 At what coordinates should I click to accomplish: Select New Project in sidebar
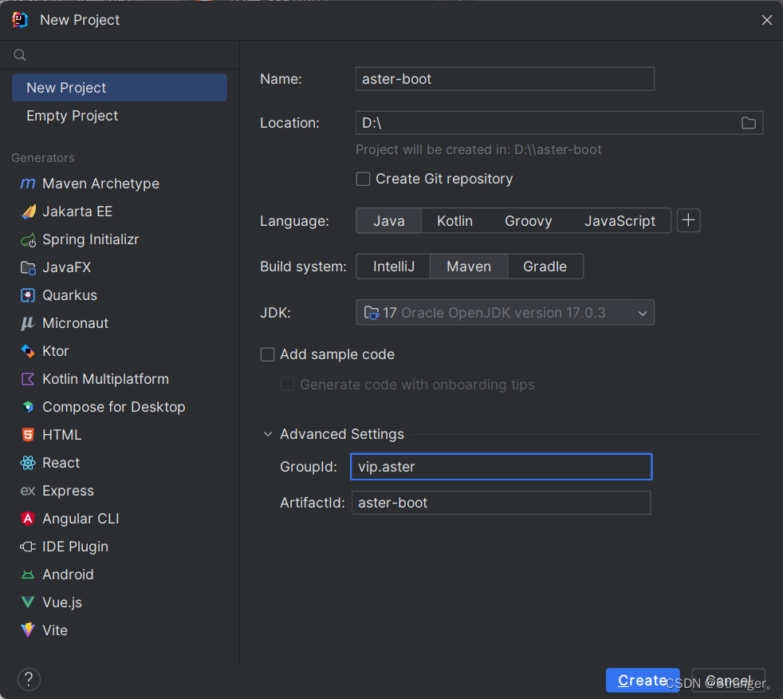pos(120,88)
